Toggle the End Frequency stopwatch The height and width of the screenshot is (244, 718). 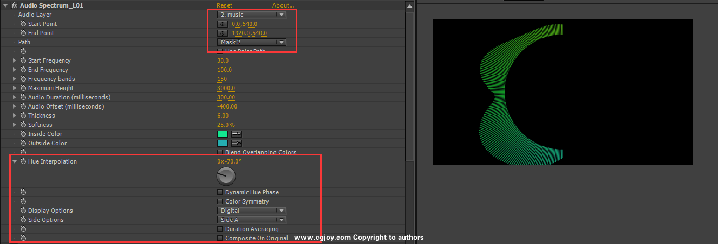pos(23,70)
